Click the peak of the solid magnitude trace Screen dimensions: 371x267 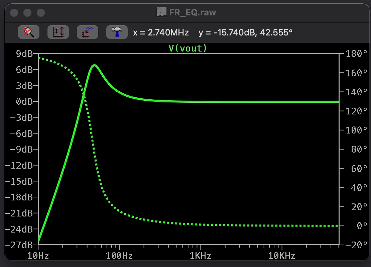point(94,65)
